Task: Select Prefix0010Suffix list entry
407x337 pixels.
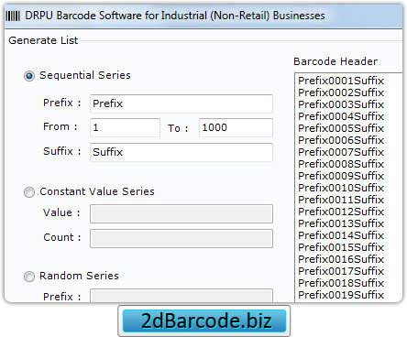Action: 341,188
